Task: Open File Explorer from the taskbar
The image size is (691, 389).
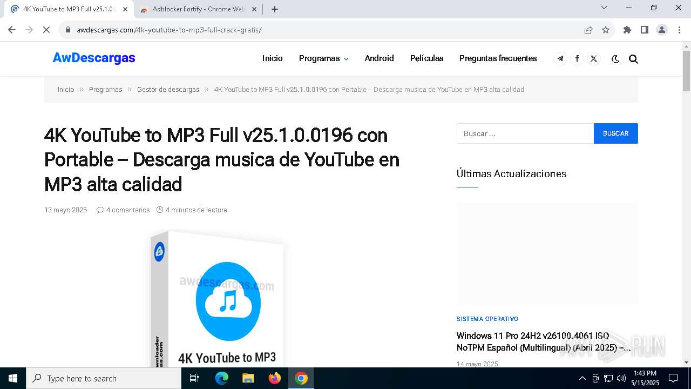Action: [x=248, y=378]
